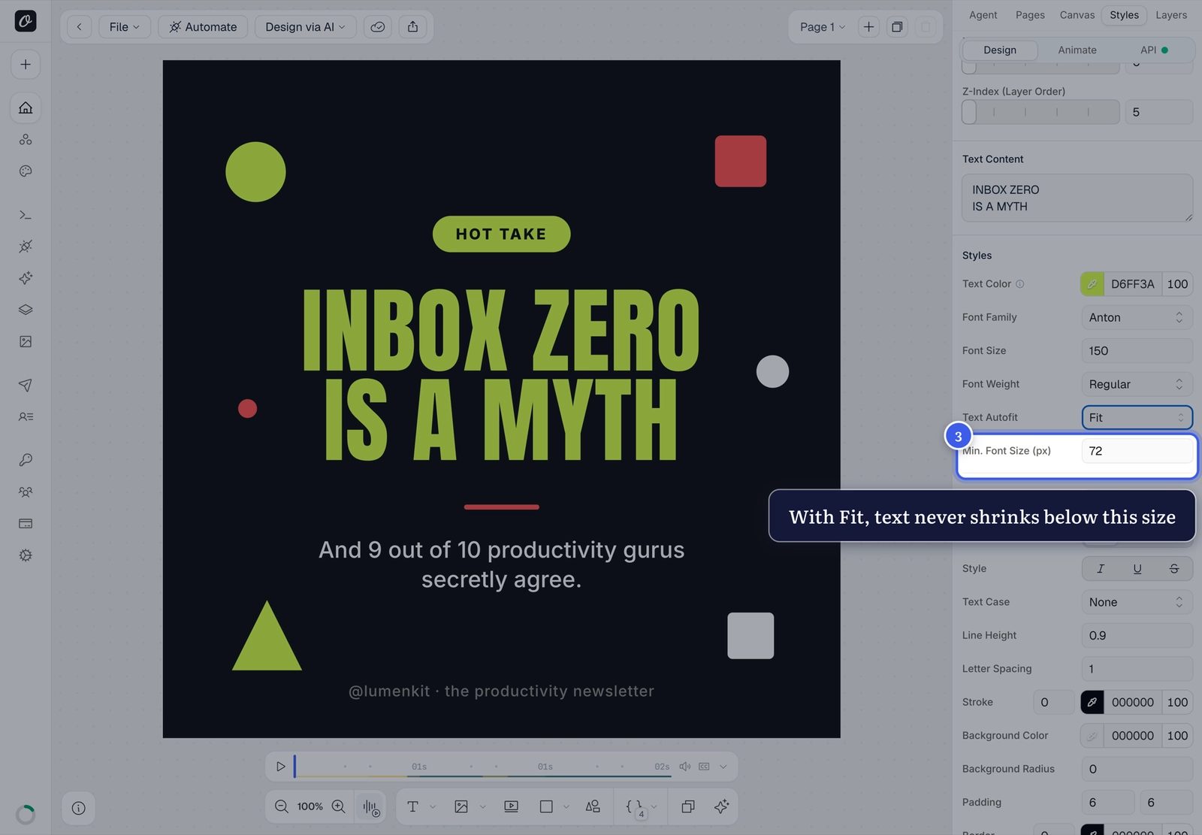The width and height of the screenshot is (1202, 835).
Task: Click the cloud sync status icon
Action: 378,27
